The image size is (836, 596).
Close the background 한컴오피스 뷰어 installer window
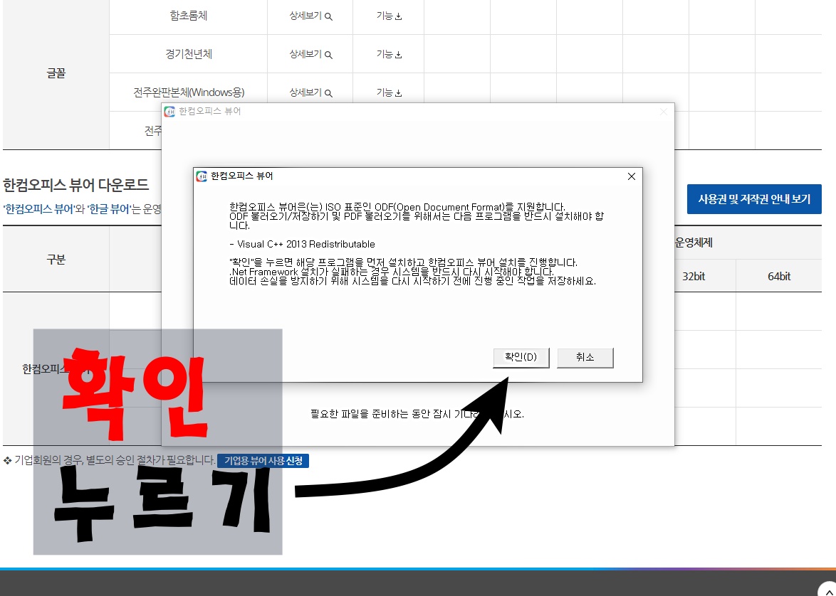click(x=663, y=112)
